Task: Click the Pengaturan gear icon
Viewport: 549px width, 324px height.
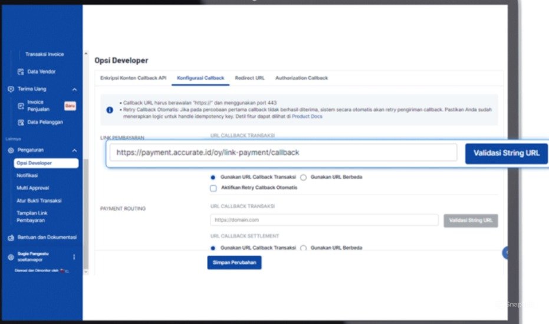Action: 11,150
